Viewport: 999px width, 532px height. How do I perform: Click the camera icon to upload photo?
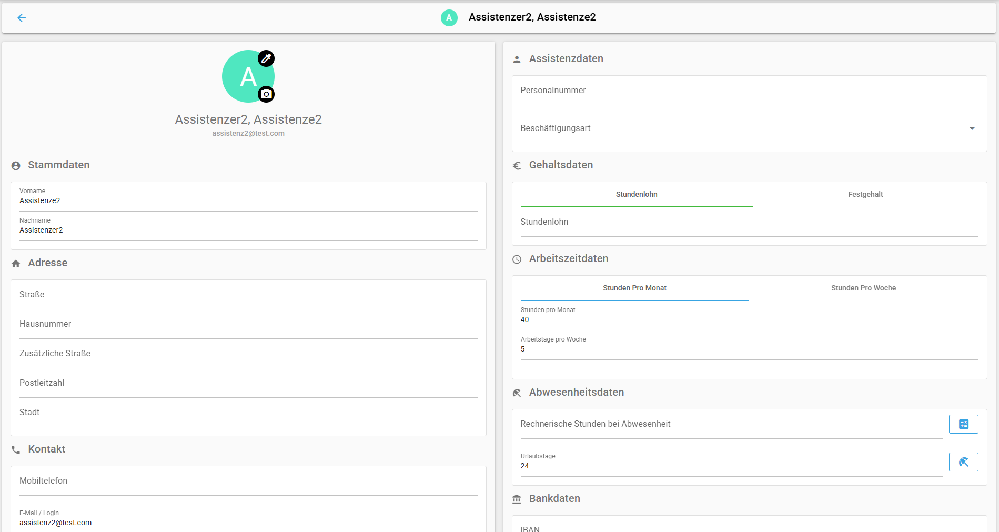click(266, 94)
